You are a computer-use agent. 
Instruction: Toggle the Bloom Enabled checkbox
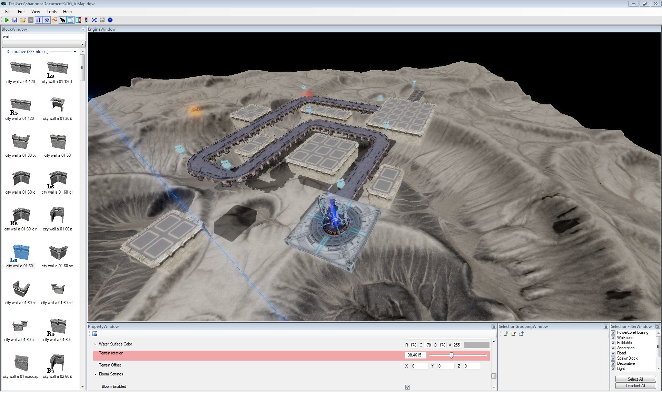pos(407,387)
